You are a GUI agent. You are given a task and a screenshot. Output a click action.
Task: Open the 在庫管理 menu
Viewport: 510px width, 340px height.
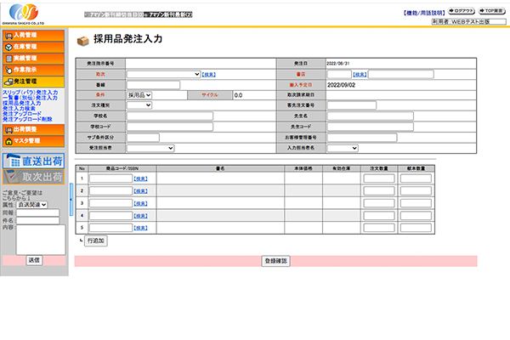coord(34,47)
